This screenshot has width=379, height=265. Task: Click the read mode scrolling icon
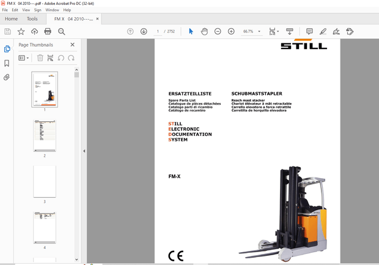(289, 31)
